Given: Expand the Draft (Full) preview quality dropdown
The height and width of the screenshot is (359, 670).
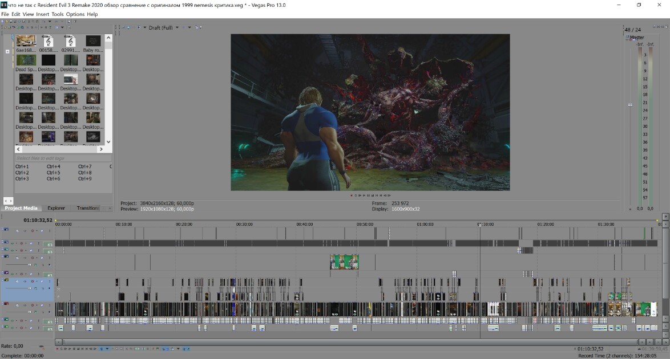Looking at the screenshot, I should click(x=177, y=28).
